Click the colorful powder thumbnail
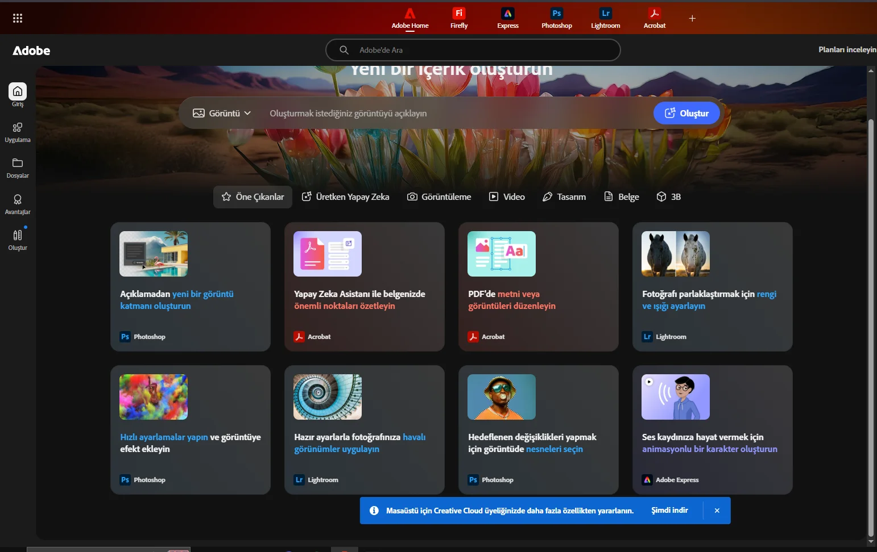This screenshot has width=877, height=552. point(154,397)
